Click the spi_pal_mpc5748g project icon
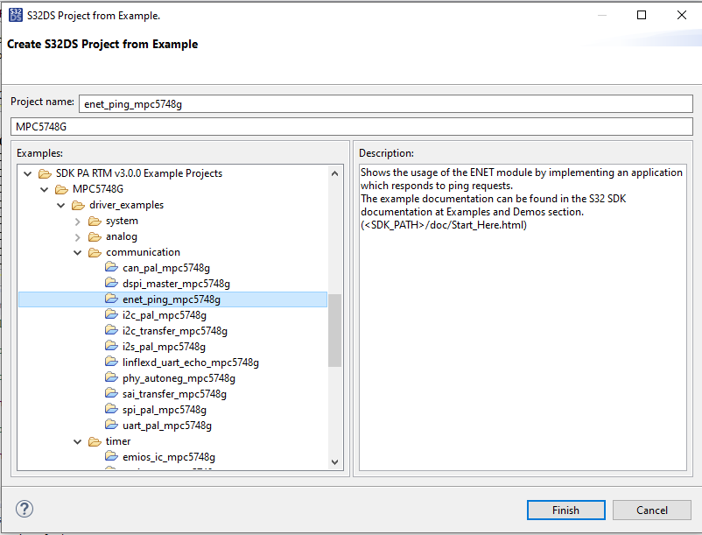Viewport: 702px width, 535px height. click(x=111, y=409)
